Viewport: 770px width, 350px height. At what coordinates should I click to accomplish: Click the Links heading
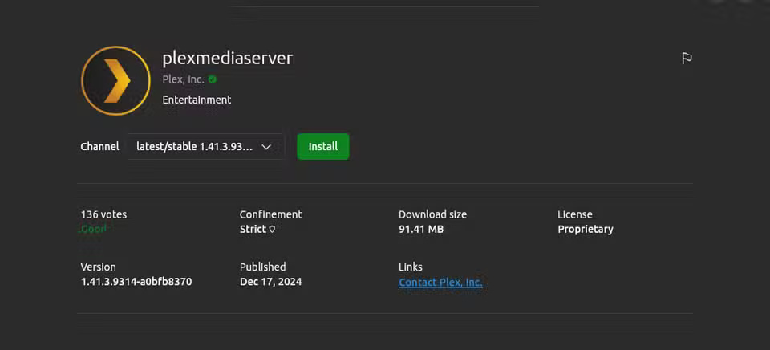tap(410, 267)
